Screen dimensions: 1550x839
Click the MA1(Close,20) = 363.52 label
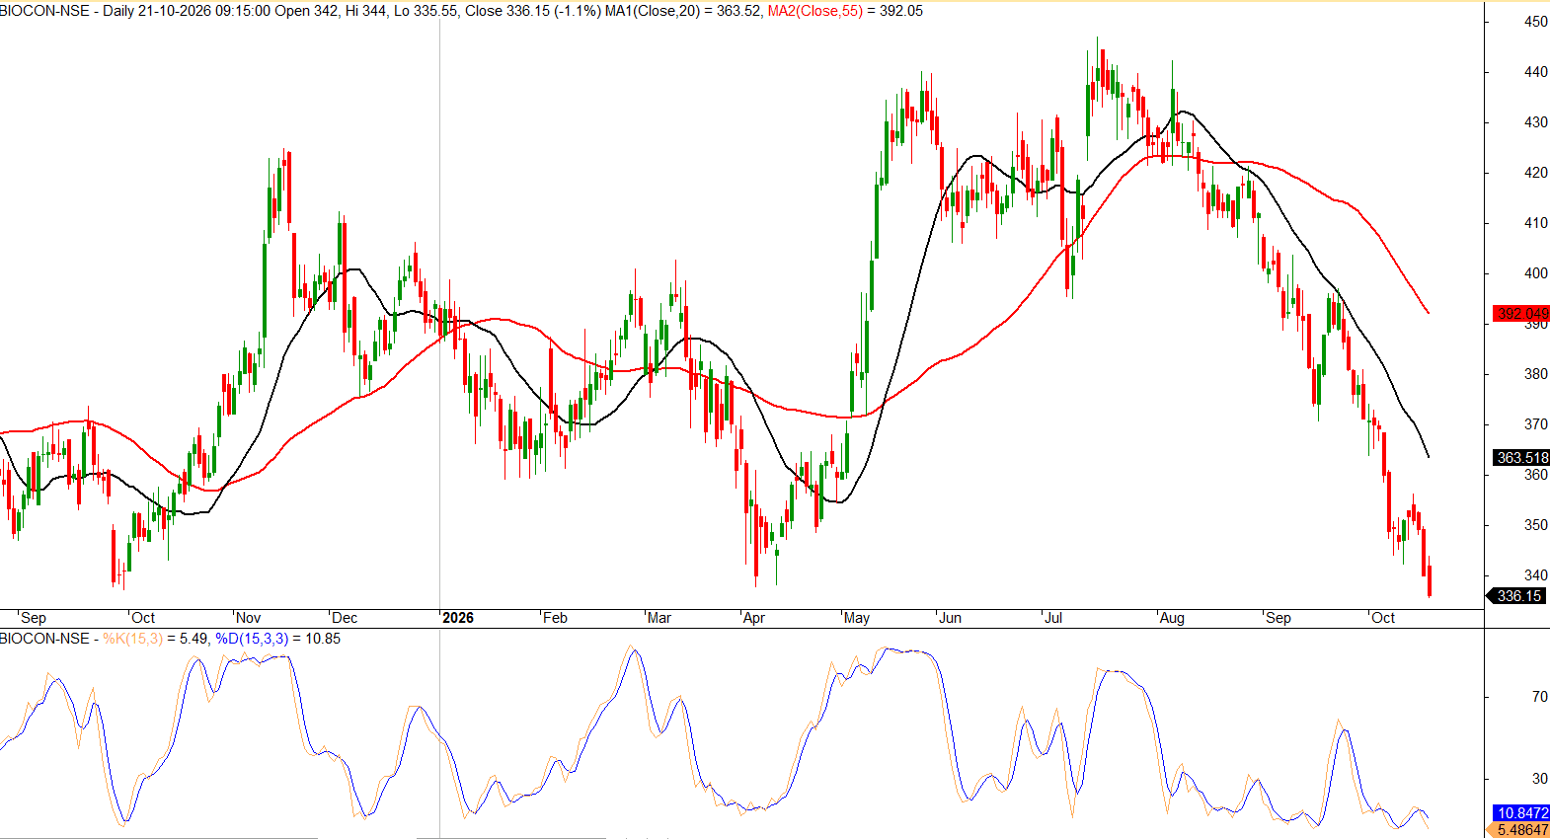point(683,11)
